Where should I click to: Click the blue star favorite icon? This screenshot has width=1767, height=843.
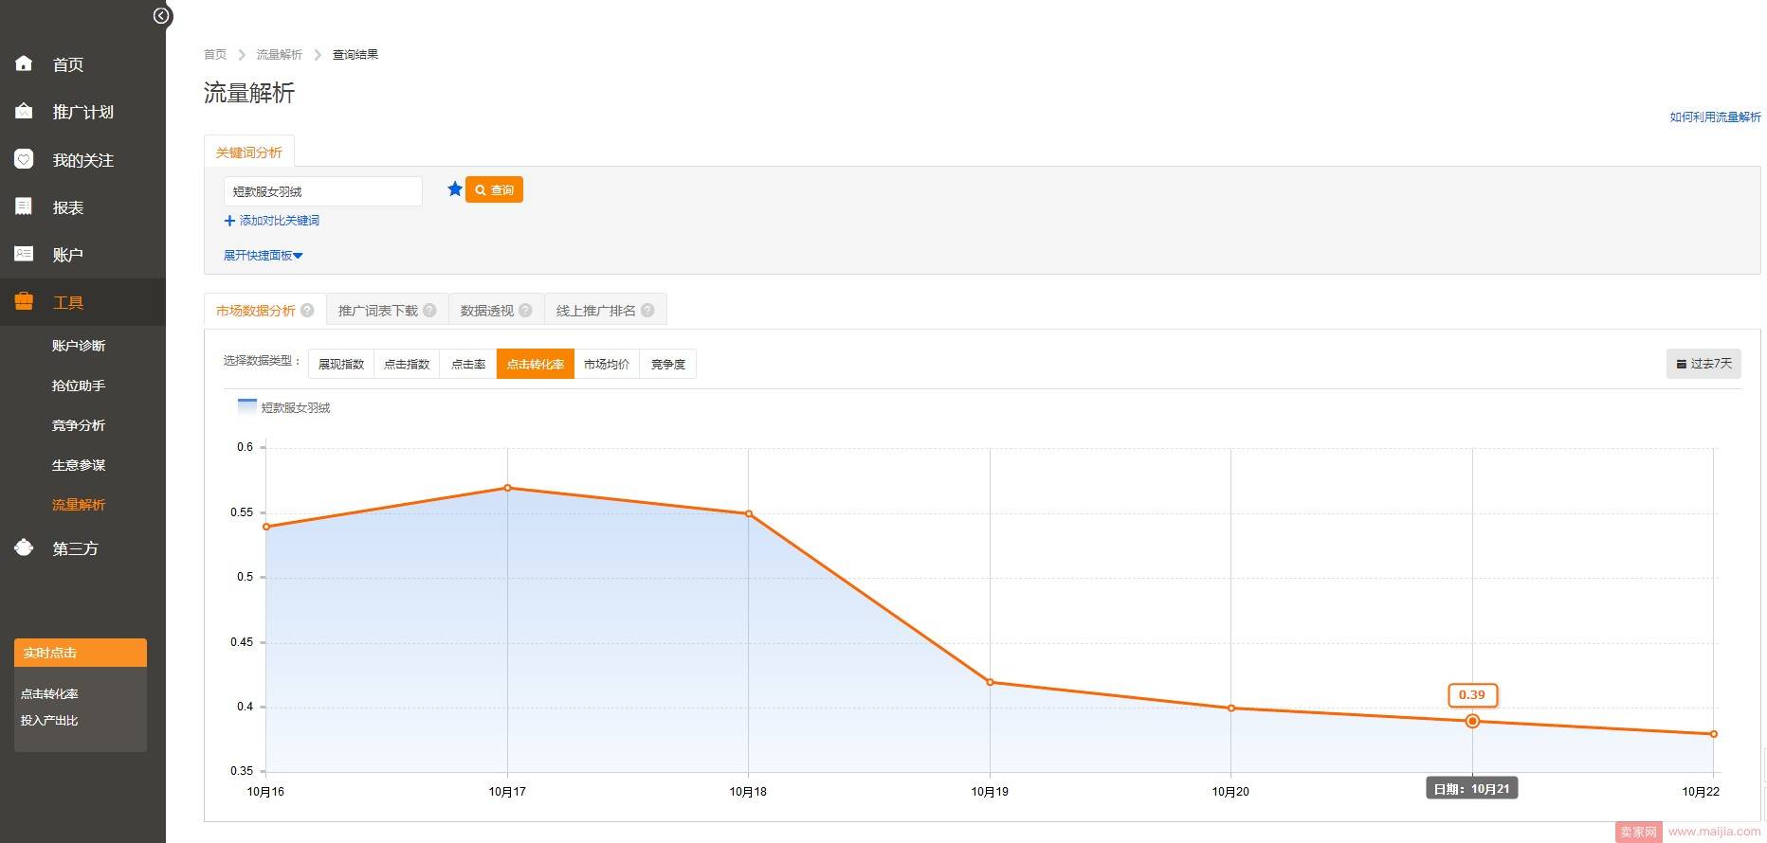pyautogui.click(x=455, y=188)
